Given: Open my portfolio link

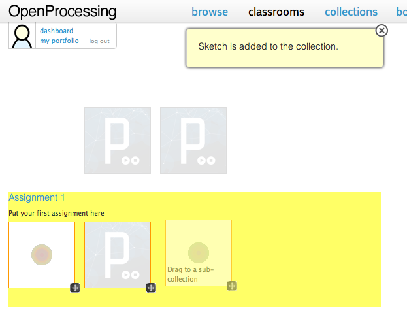Looking at the screenshot, I should click(59, 41).
